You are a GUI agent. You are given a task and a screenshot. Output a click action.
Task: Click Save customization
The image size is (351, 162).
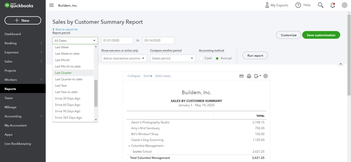pos(321,35)
